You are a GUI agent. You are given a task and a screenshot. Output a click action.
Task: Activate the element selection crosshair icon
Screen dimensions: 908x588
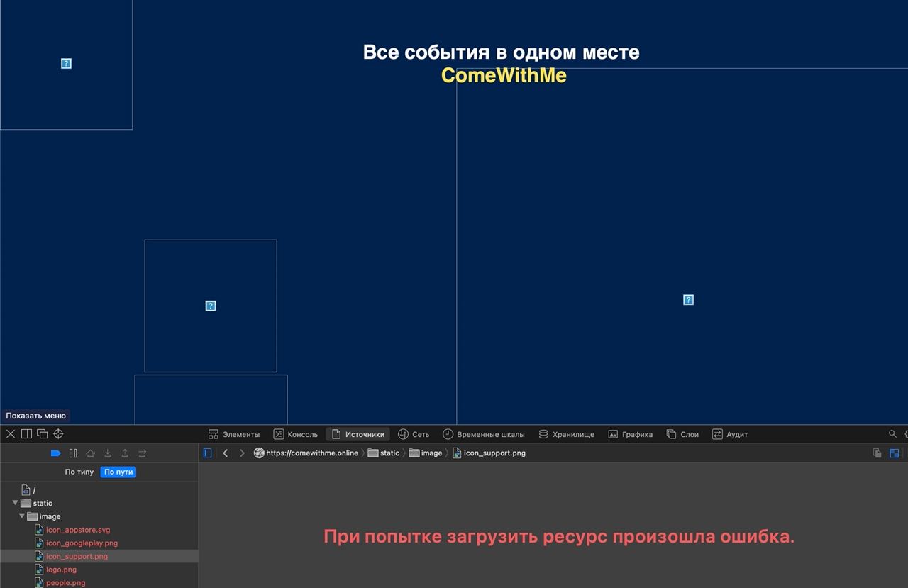pyautogui.click(x=59, y=434)
